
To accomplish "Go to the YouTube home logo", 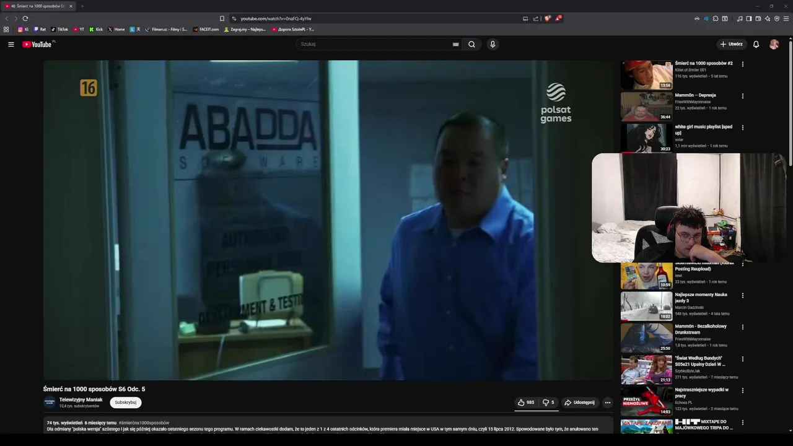I will pyautogui.click(x=38, y=44).
